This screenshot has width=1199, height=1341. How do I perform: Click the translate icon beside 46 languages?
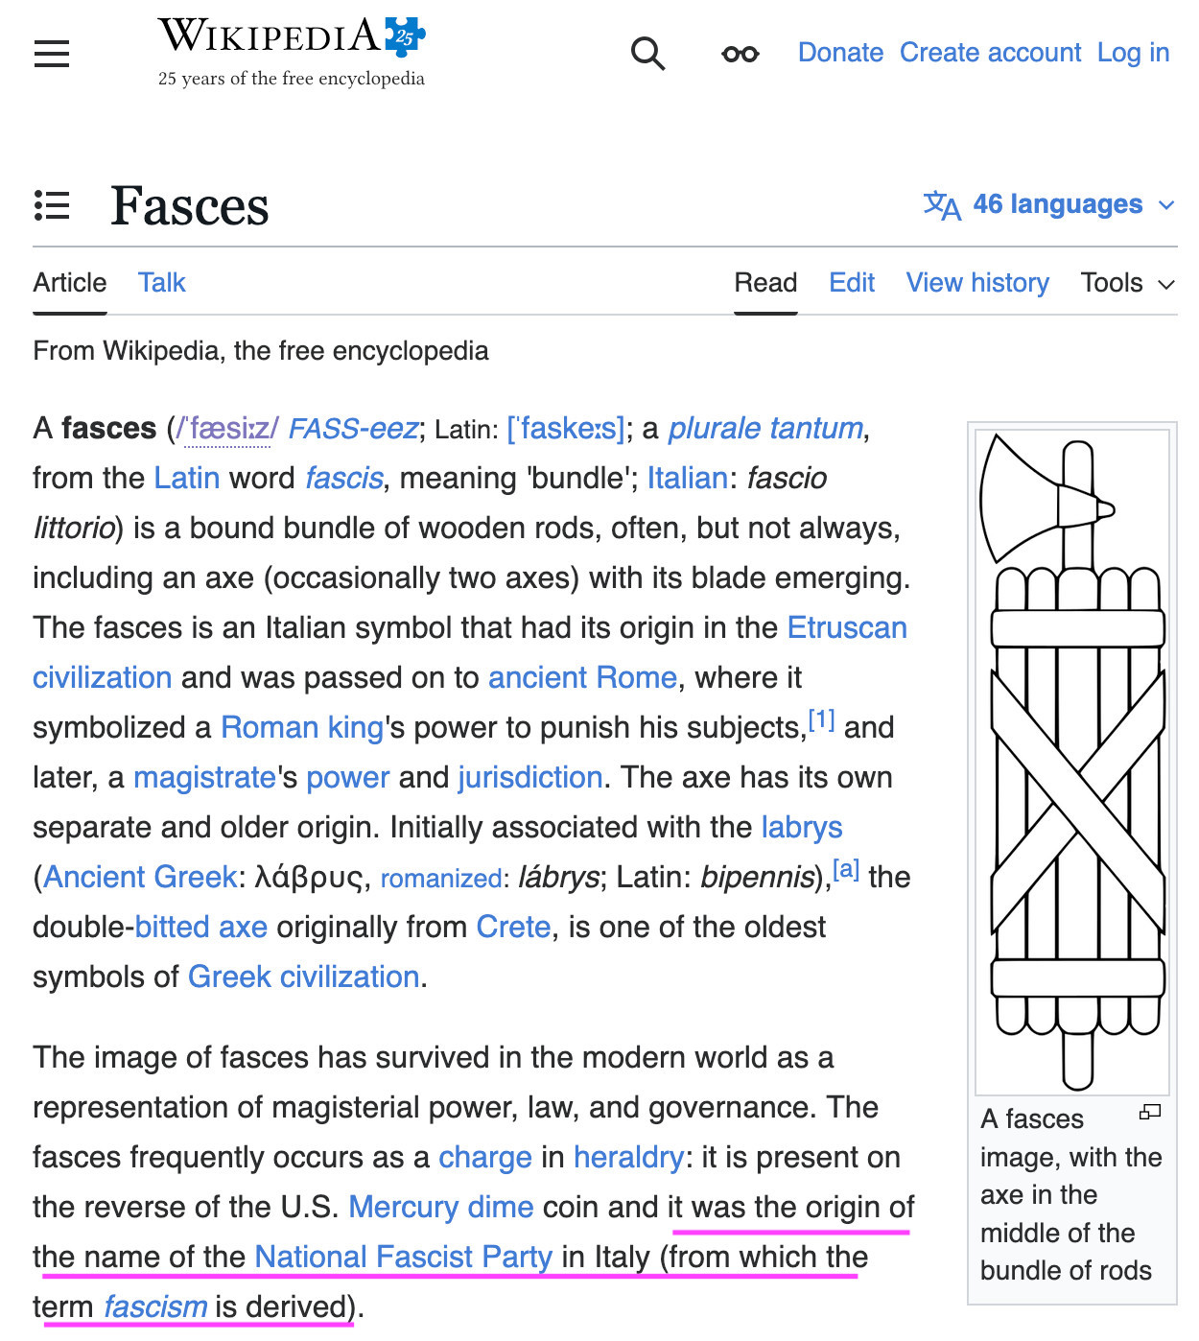pos(941,205)
